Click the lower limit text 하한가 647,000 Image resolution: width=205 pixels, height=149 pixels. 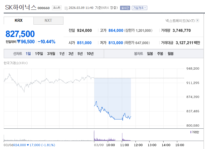pos(137,43)
